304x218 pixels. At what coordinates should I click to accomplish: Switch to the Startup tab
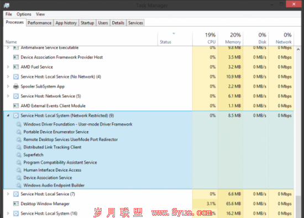click(87, 23)
